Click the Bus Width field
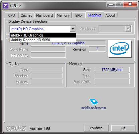Screen dimensions: 139x134 pyautogui.click(x=112, y=81)
